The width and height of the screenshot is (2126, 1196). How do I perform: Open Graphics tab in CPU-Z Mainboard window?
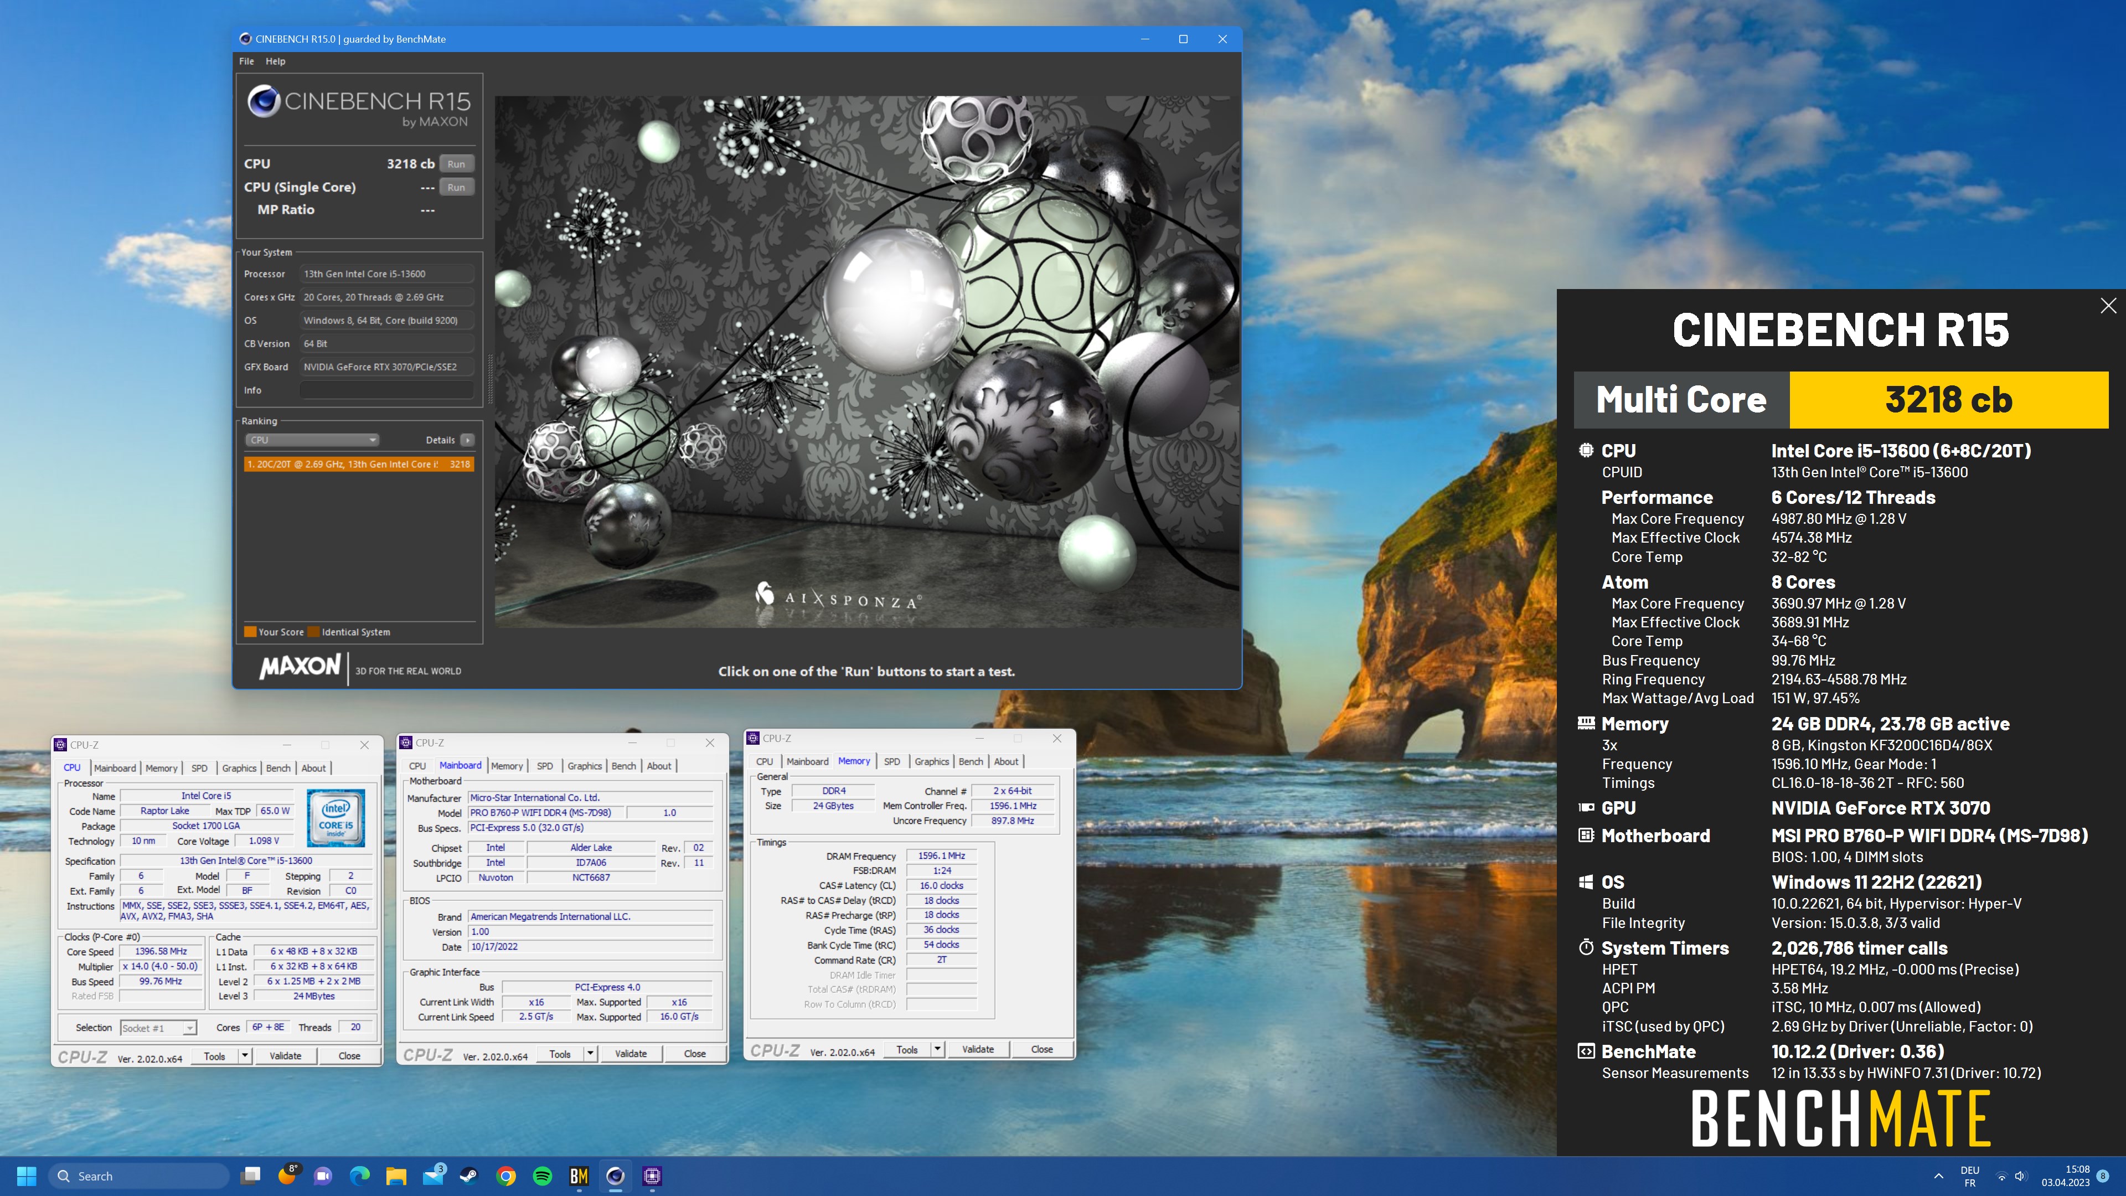tap(584, 766)
